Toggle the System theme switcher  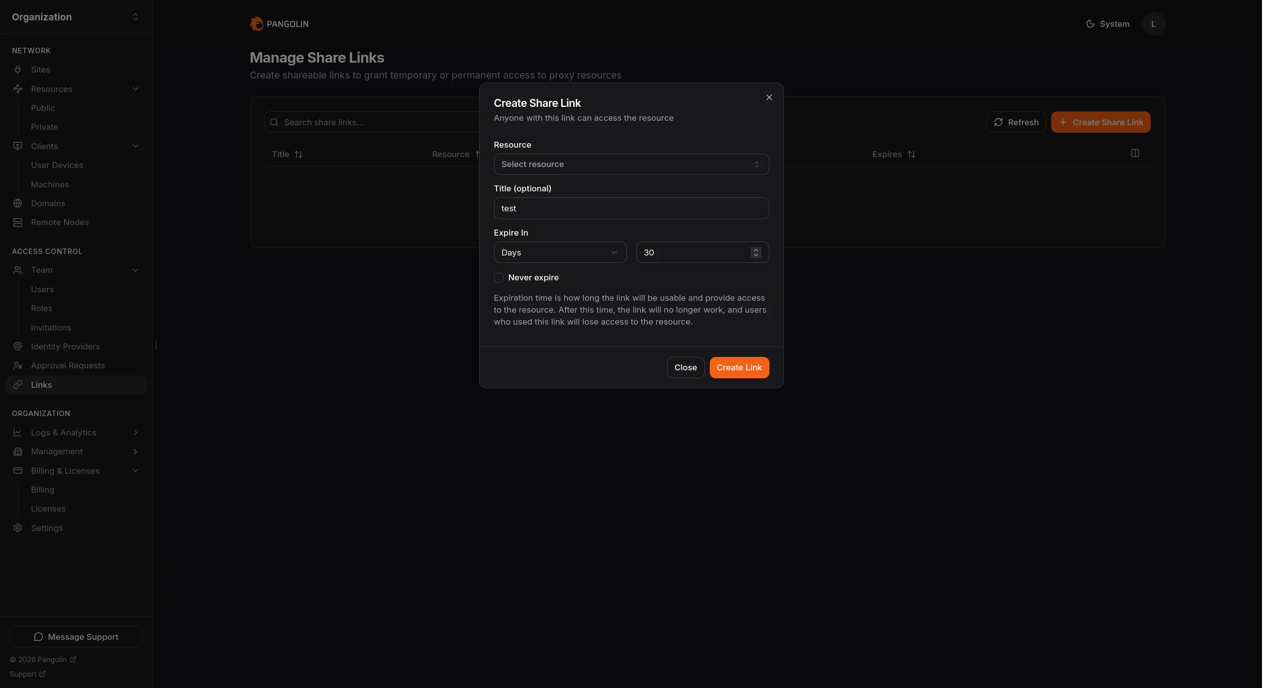click(1107, 23)
